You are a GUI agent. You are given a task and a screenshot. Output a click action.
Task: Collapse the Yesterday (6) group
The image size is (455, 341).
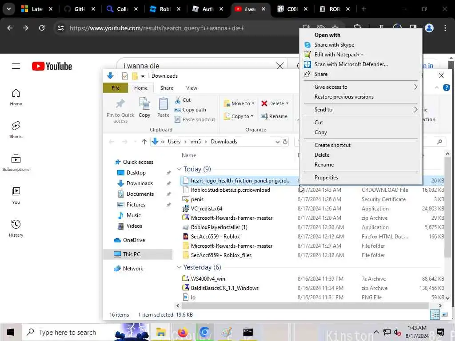pos(179,267)
